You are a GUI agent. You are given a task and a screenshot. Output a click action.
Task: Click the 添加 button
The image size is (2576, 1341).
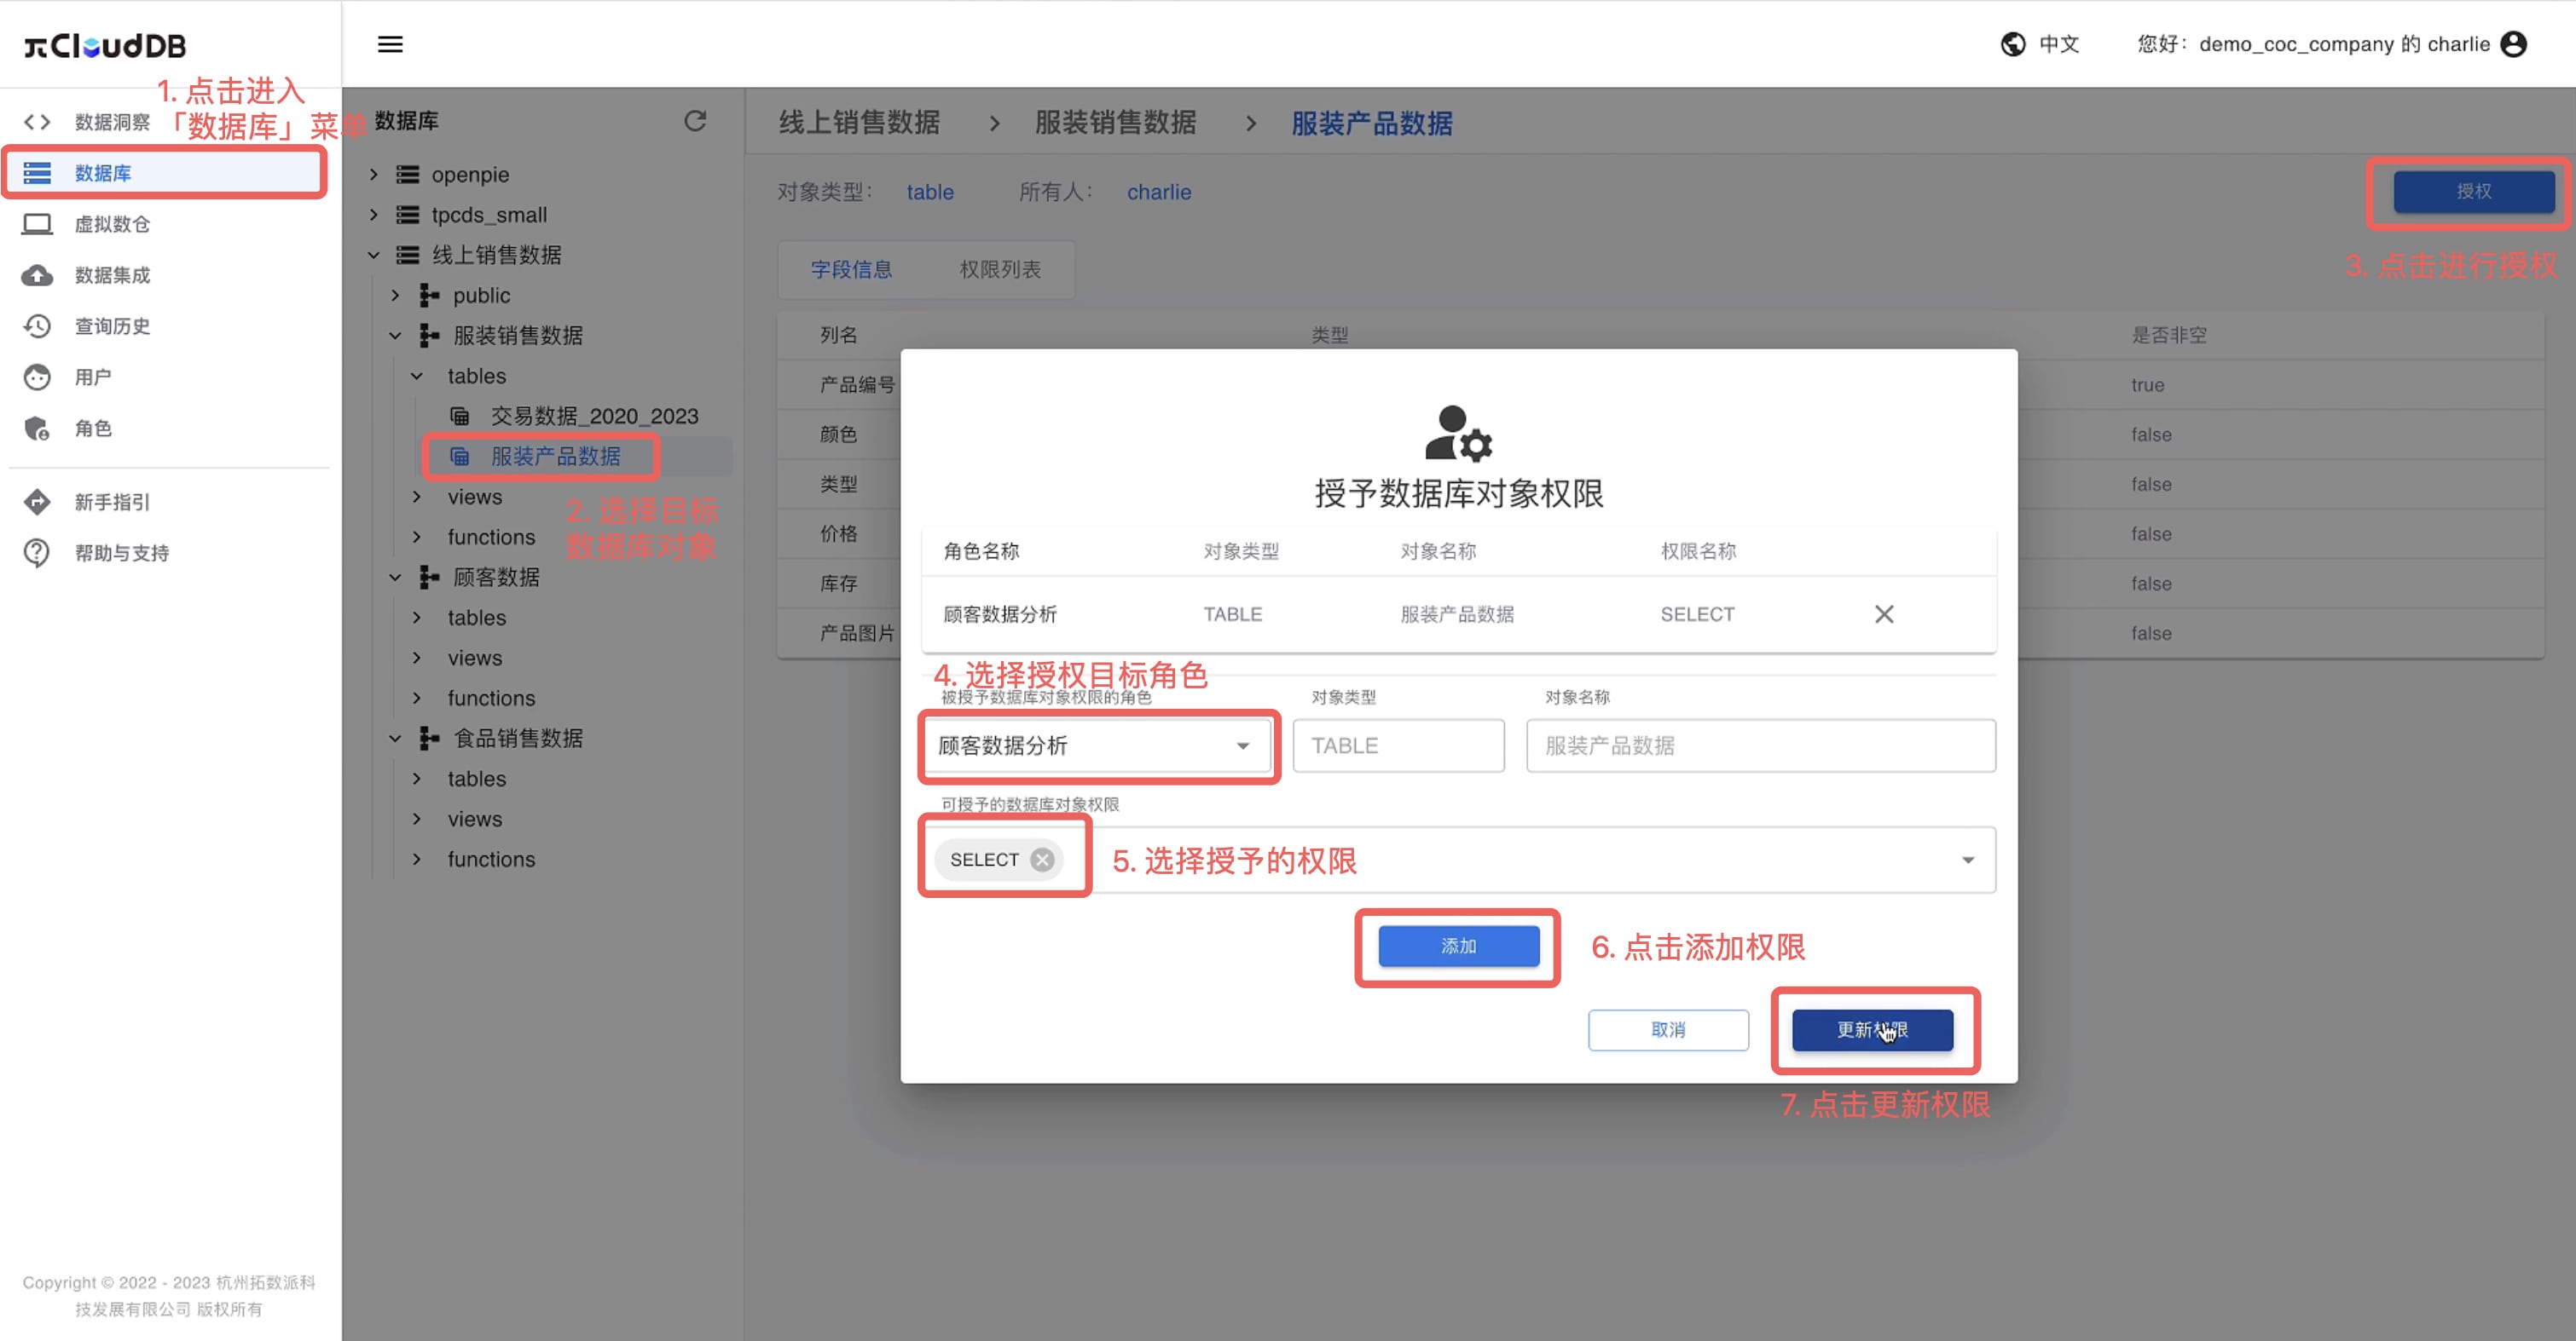click(1458, 947)
